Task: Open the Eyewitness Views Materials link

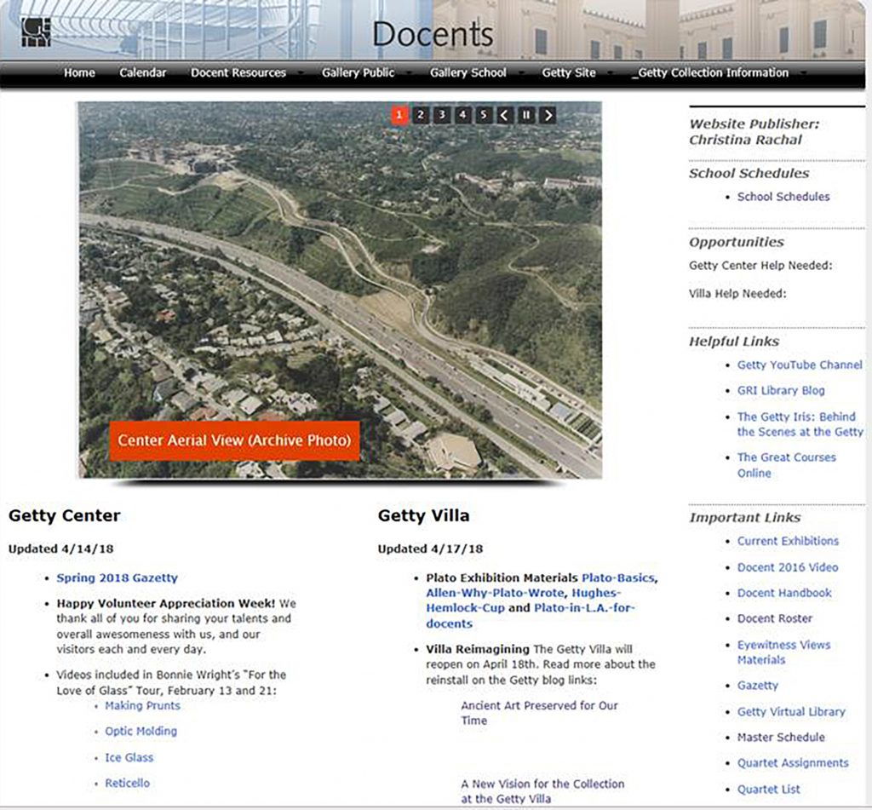Action: point(783,652)
